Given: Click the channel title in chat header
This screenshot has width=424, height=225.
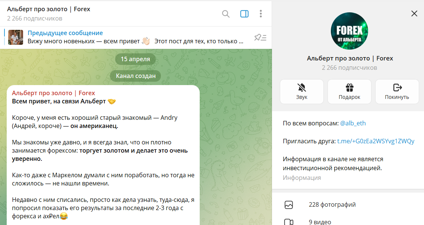Looking at the screenshot, I should 49,9.
